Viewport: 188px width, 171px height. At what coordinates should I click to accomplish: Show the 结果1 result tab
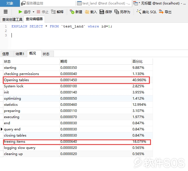click(x=20, y=54)
